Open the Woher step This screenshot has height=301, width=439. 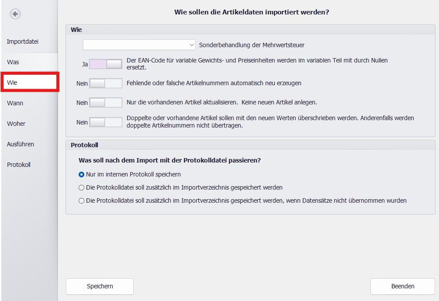(x=16, y=124)
